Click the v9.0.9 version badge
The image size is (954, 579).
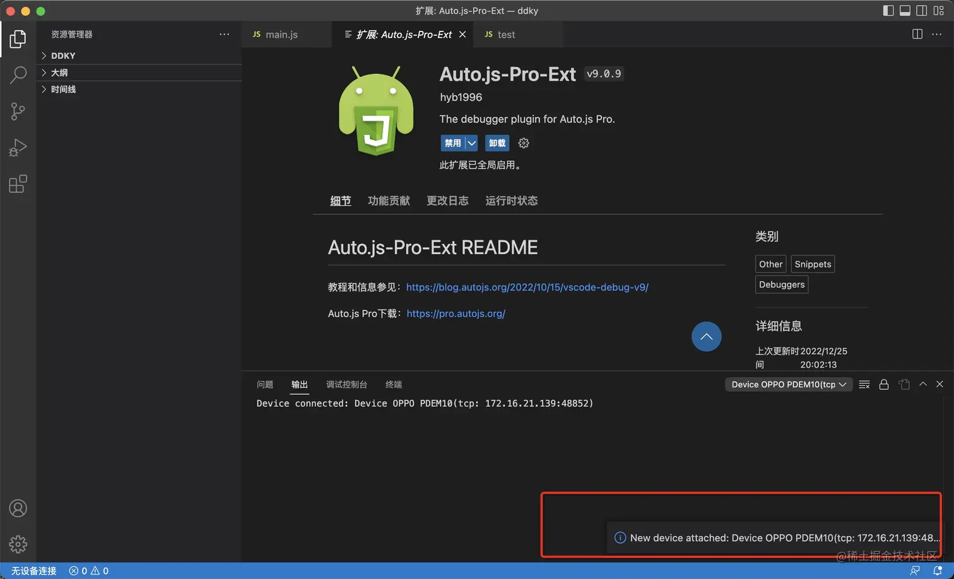pos(604,74)
